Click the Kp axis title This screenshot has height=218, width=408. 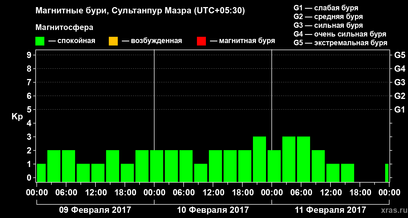(17, 117)
